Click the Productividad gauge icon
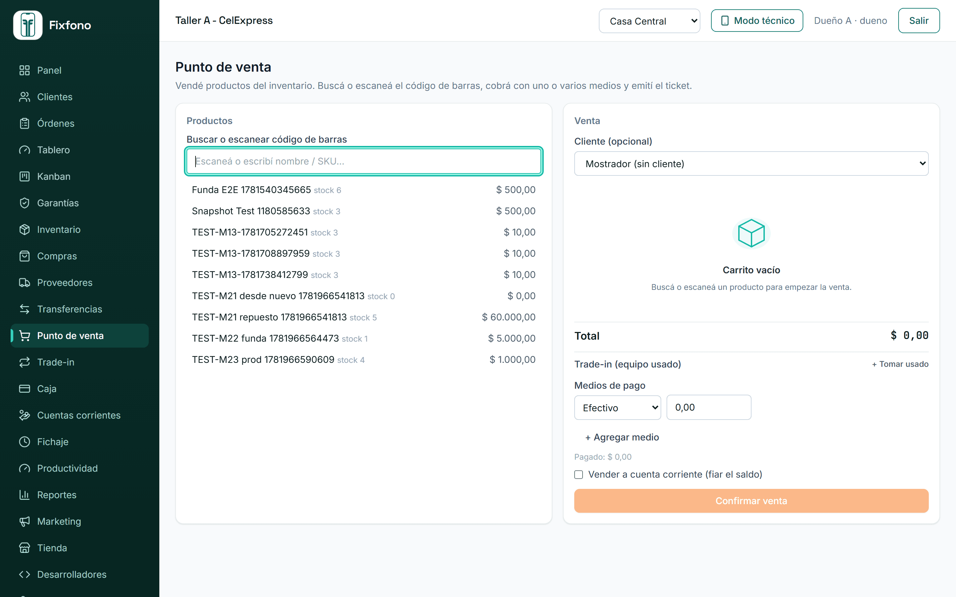Screen dimensions: 956x597 coord(25,468)
